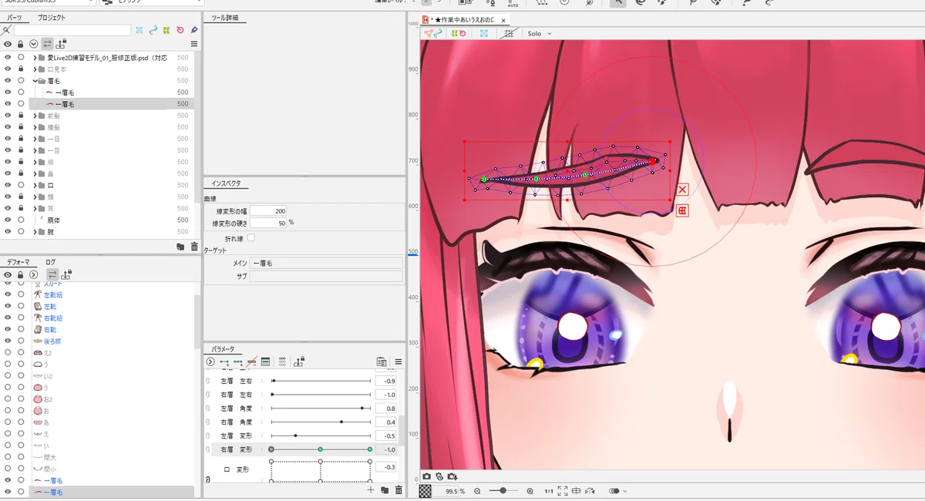Click the clipboard icon in Parameter panel
The width and height of the screenshot is (925, 501).
(382, 361)
